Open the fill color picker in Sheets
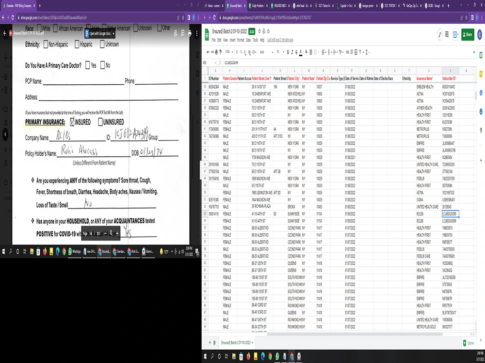Screen dimensions: 485x363 pyautogui.click(x=306, y=52)
